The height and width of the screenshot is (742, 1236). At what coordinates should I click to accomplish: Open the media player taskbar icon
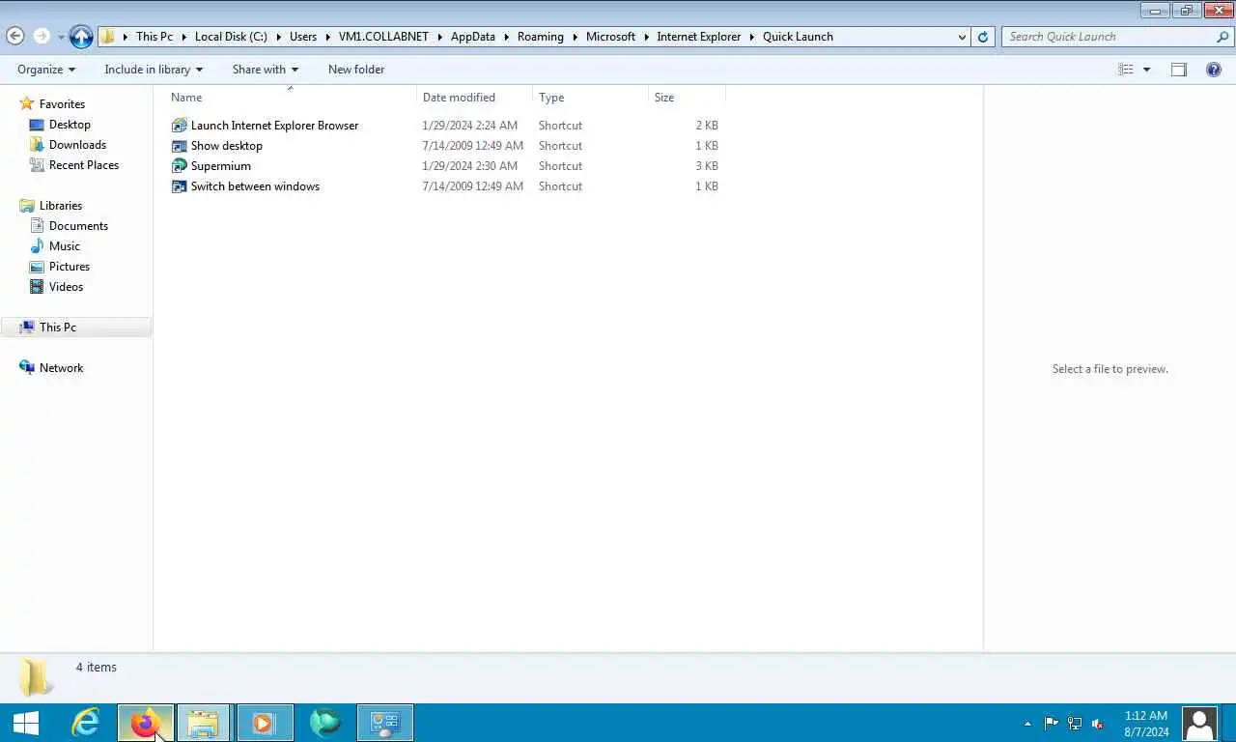point(264,723)
